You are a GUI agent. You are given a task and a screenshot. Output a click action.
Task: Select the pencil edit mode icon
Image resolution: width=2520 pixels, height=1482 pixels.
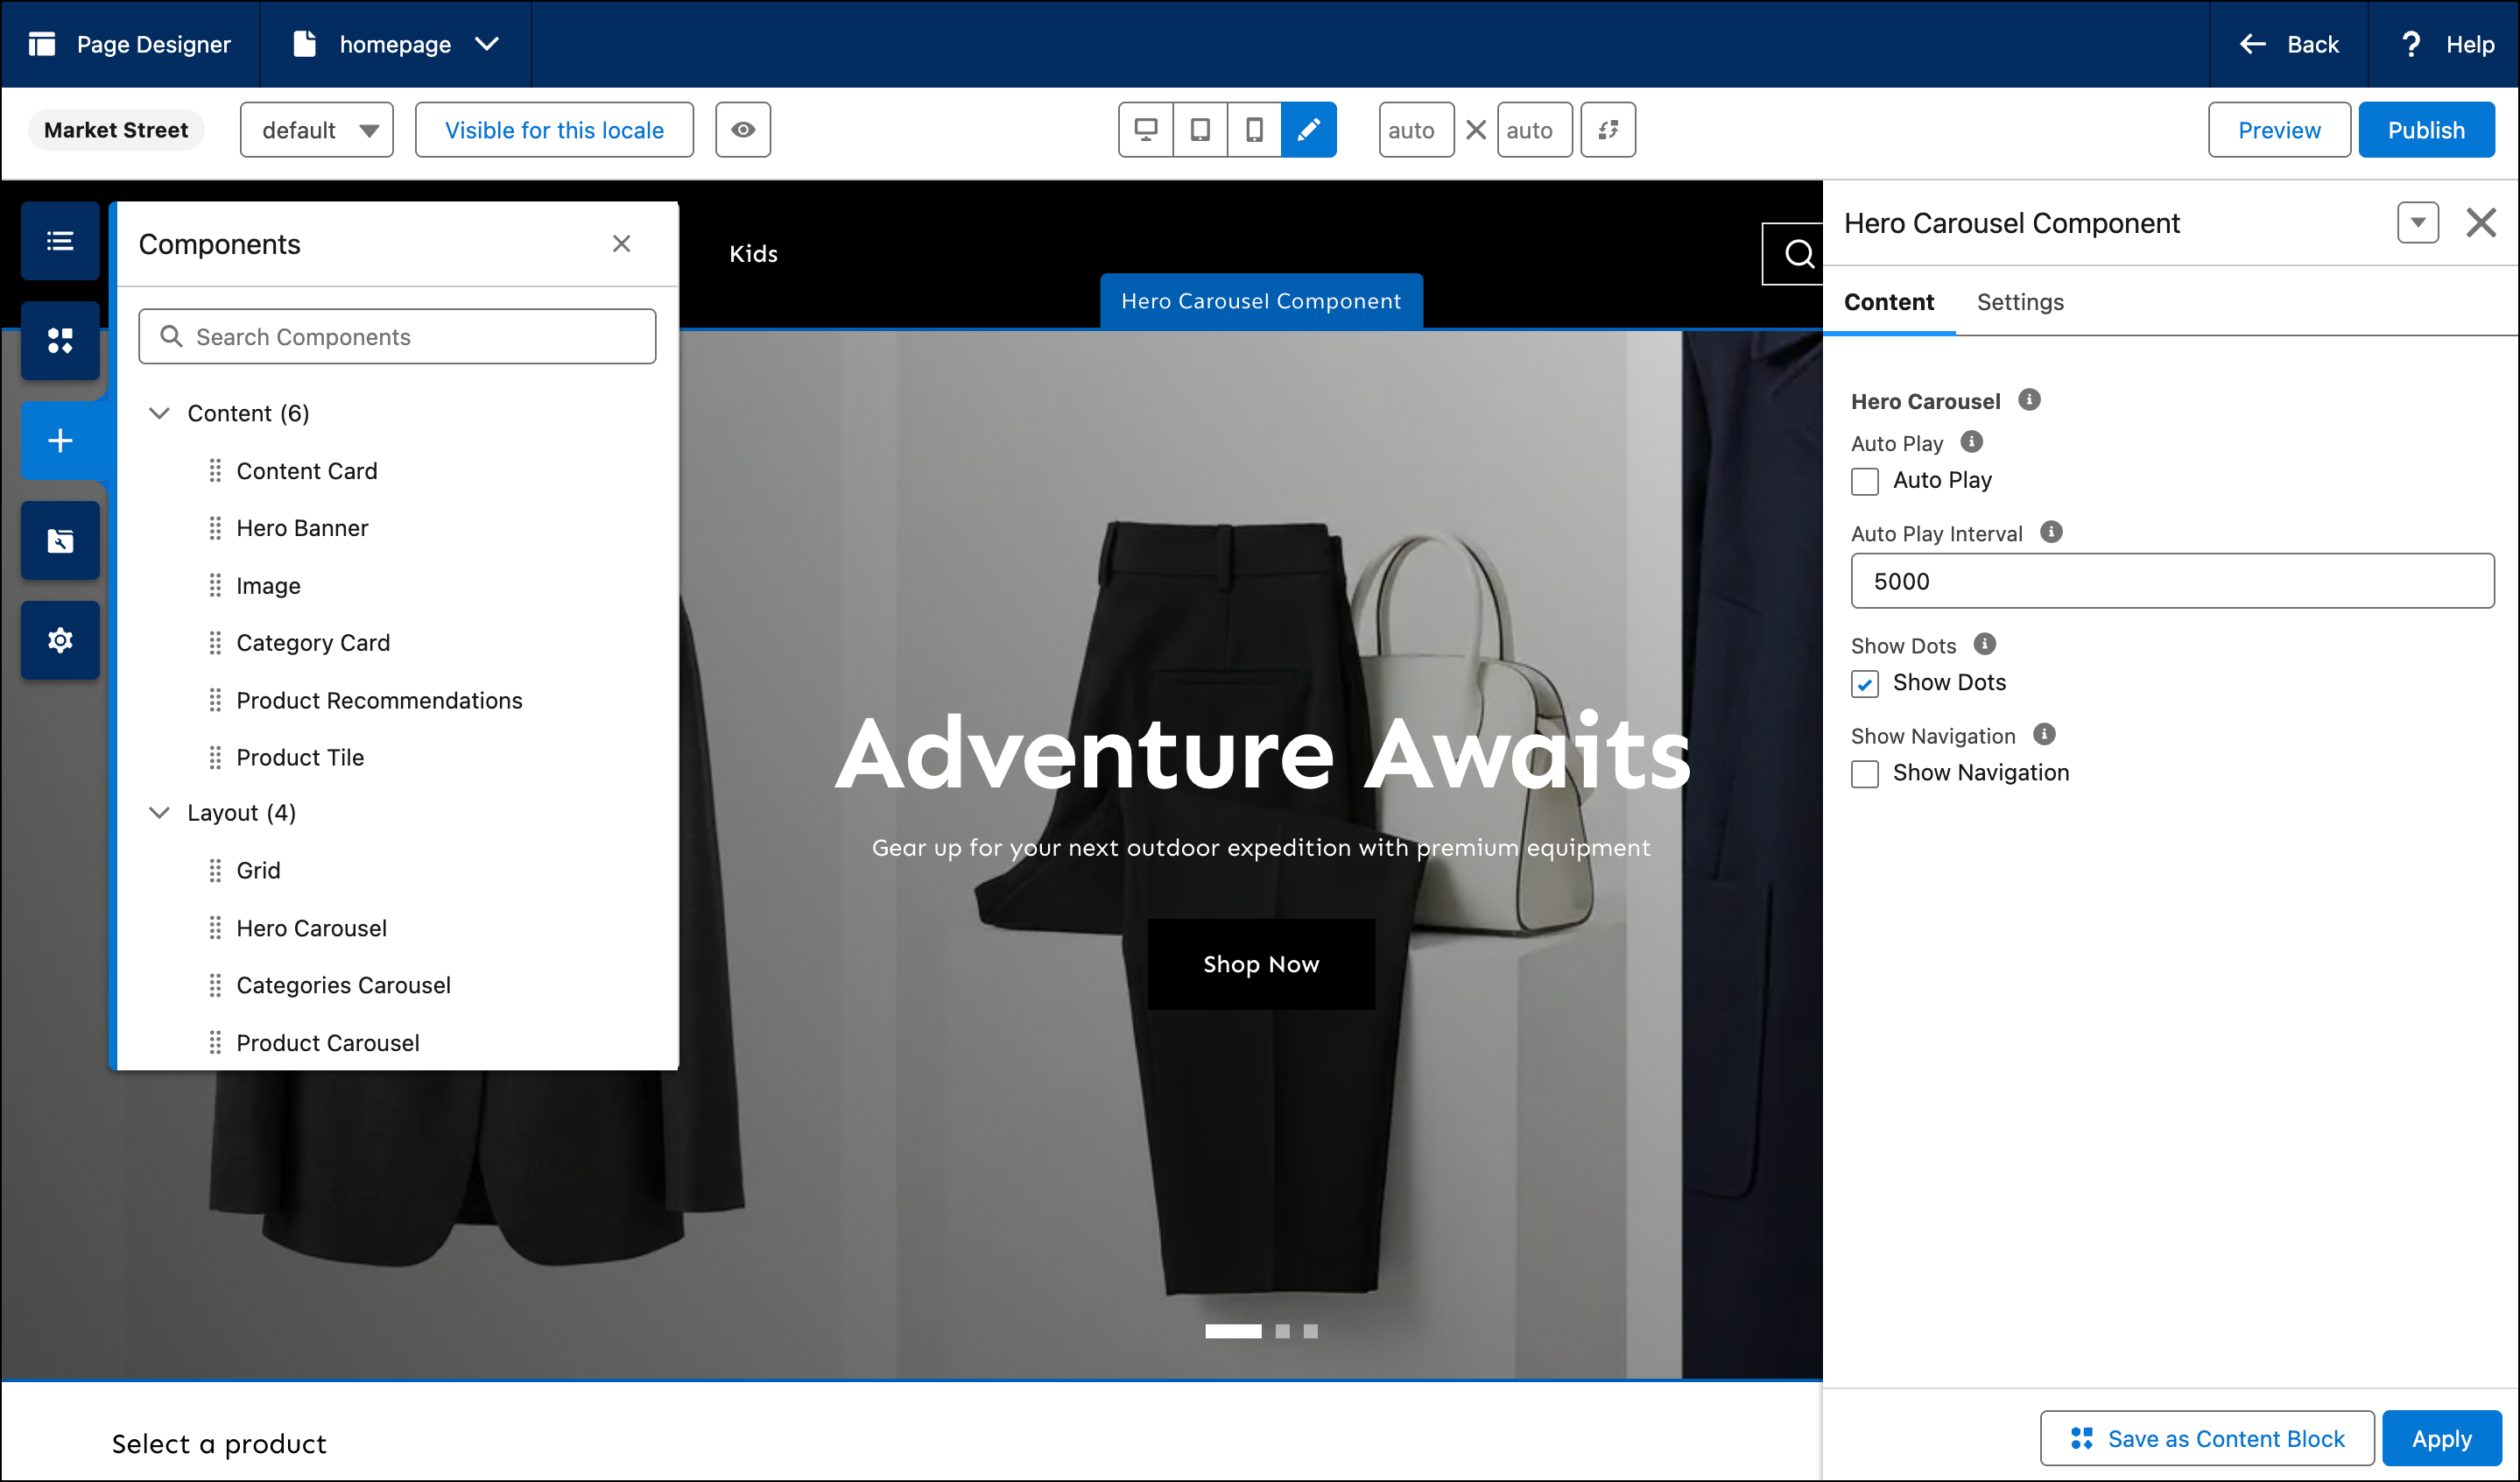pyautogui.click(x=1309, y=130)
